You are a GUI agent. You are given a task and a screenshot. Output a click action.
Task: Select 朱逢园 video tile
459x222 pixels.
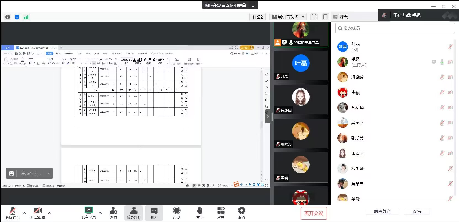pos(301,100)
